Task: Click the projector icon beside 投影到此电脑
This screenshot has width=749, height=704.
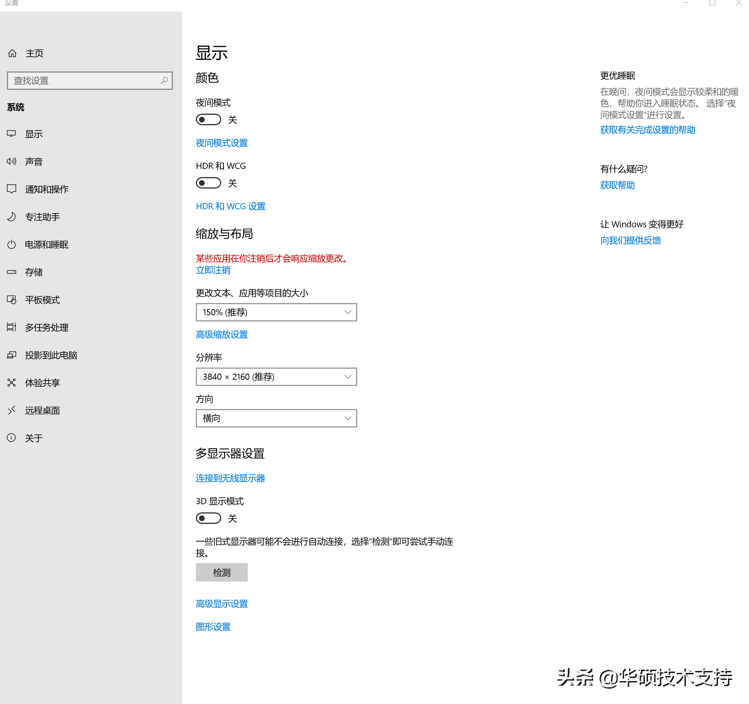Action: (12, 355)
